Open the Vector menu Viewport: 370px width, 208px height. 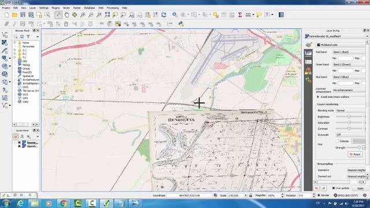tap(66, 8)
